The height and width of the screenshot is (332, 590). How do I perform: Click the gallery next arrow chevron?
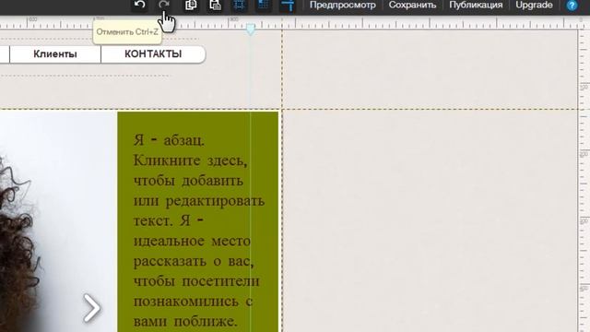pyautogui.click(x=91, y=308)
